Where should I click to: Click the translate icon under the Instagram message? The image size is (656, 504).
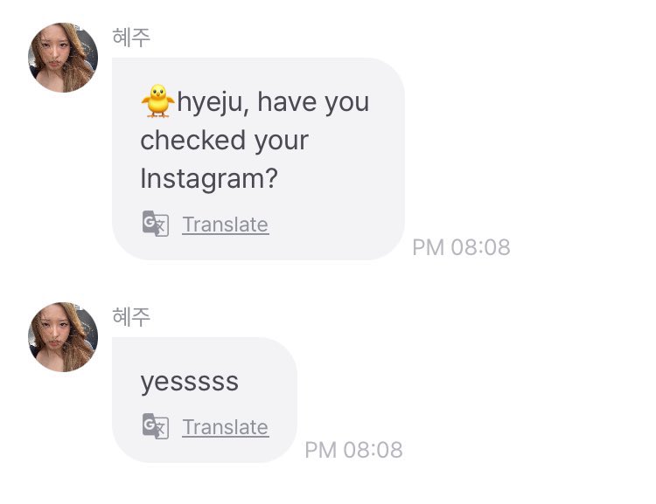point(155,224)
